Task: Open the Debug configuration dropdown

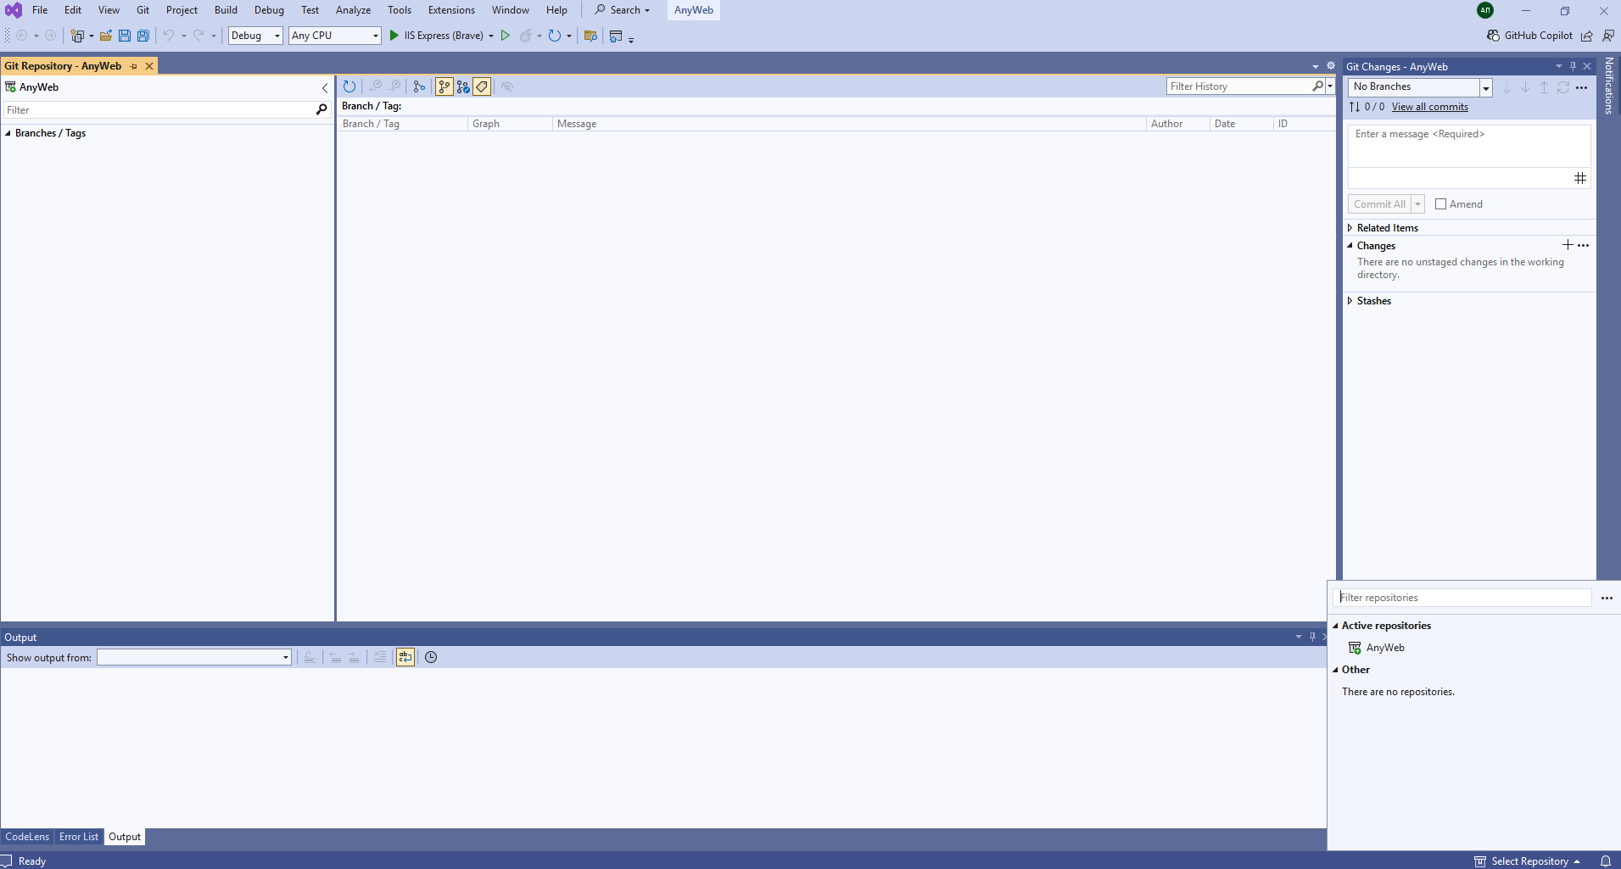Action: [255, 36]
